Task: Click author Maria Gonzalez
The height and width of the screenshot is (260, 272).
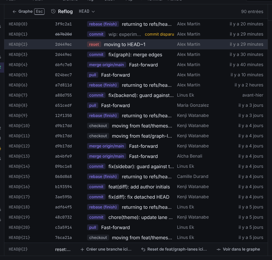Action: [193, 105]
